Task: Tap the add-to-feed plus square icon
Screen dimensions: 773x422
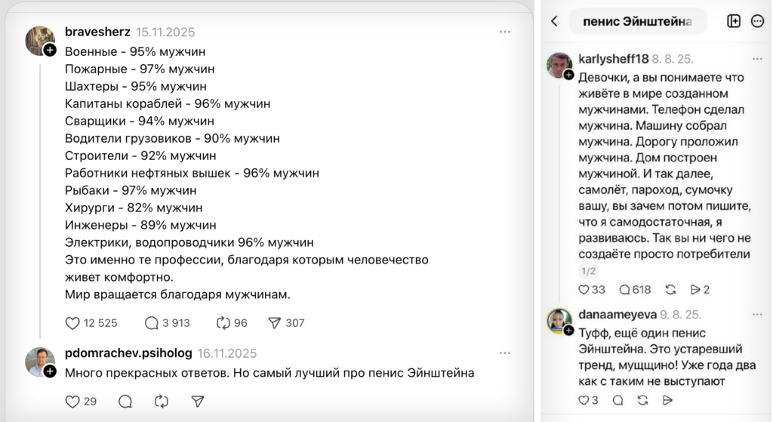Action: 734,21
